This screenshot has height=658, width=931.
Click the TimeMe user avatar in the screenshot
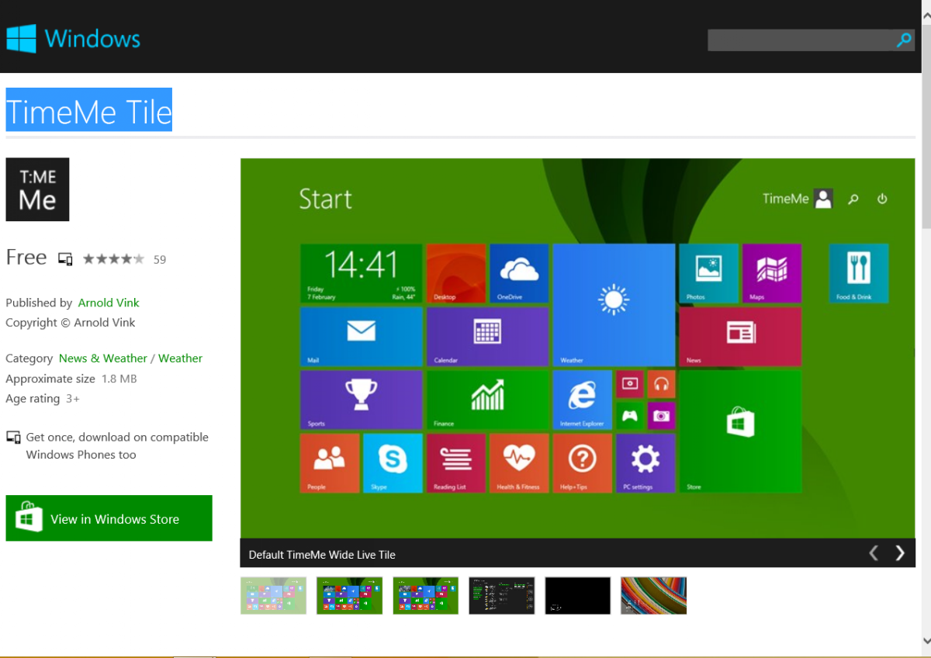(823, 199)
